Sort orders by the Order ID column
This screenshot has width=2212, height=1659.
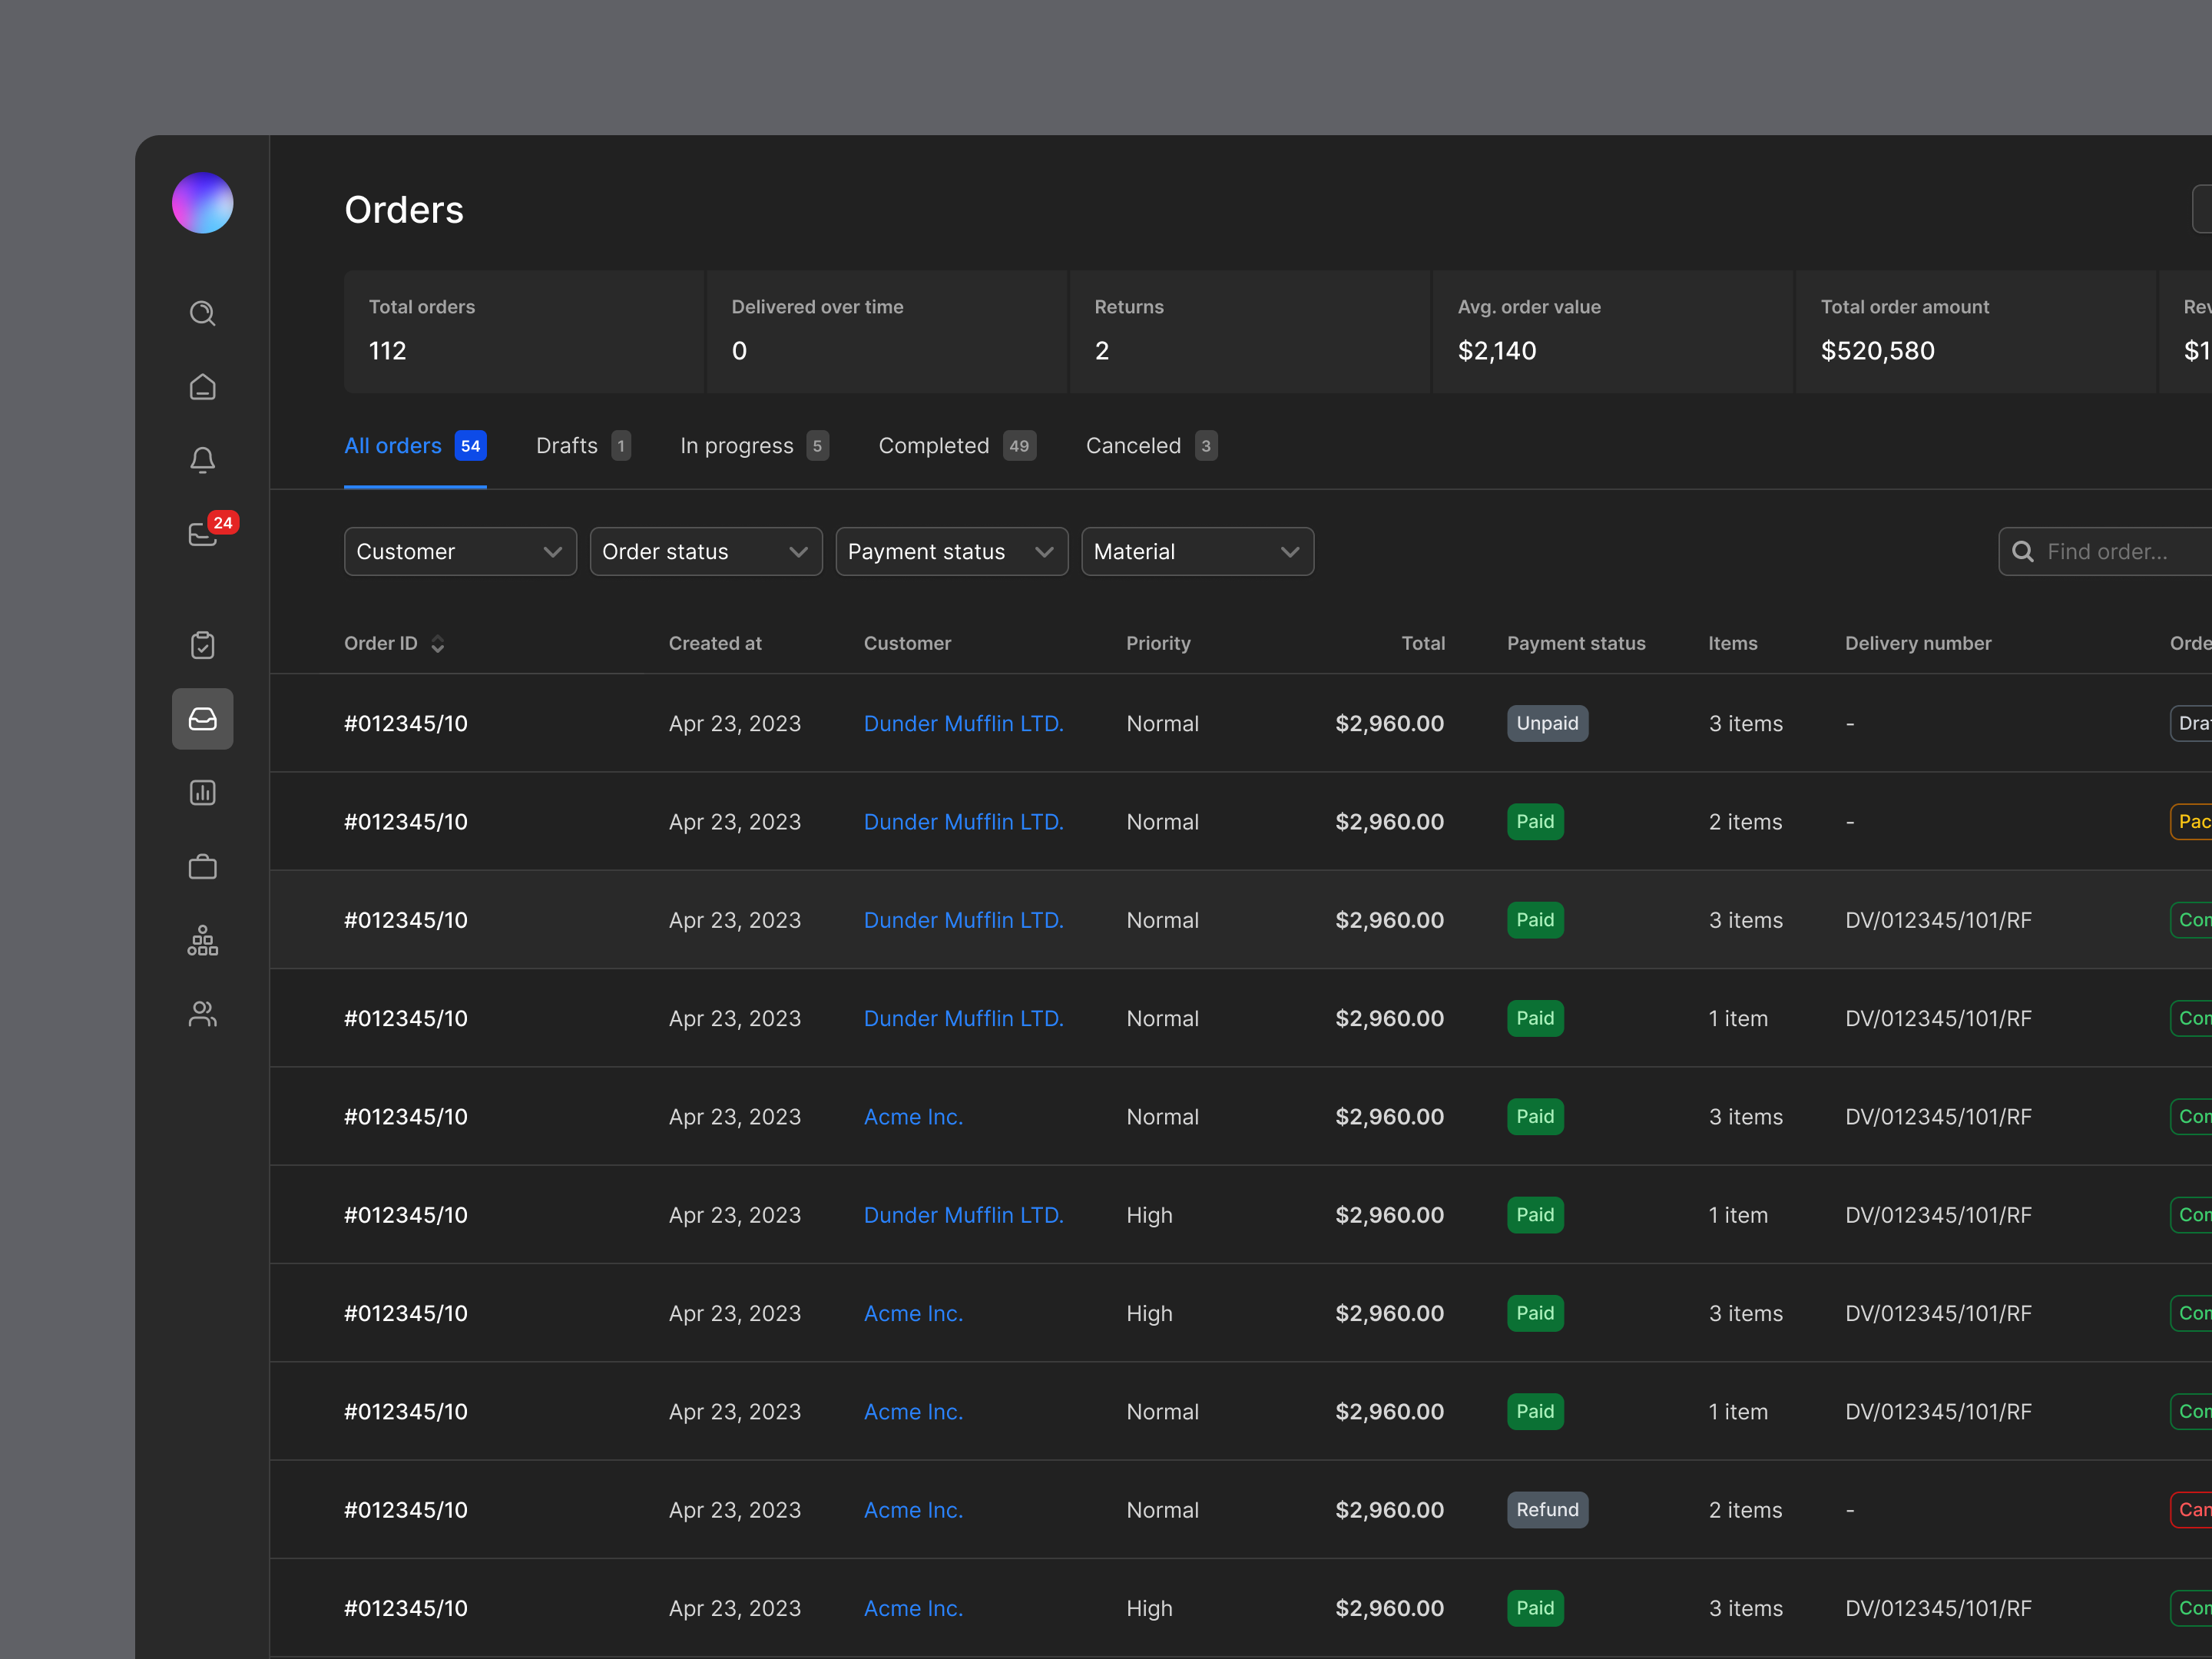tap(393, 643)
